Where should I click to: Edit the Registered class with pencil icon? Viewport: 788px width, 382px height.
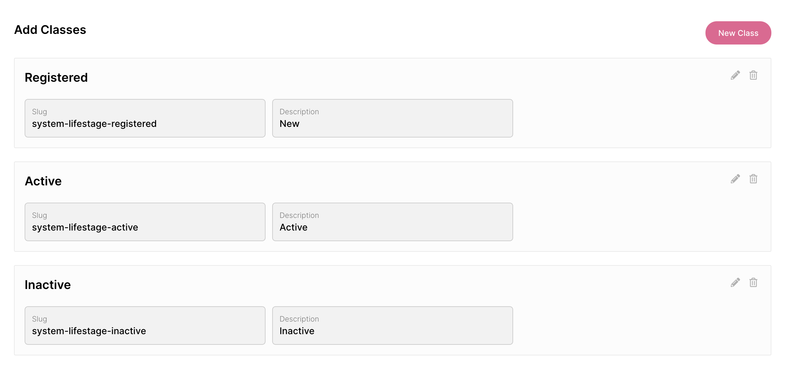point(735,75)
